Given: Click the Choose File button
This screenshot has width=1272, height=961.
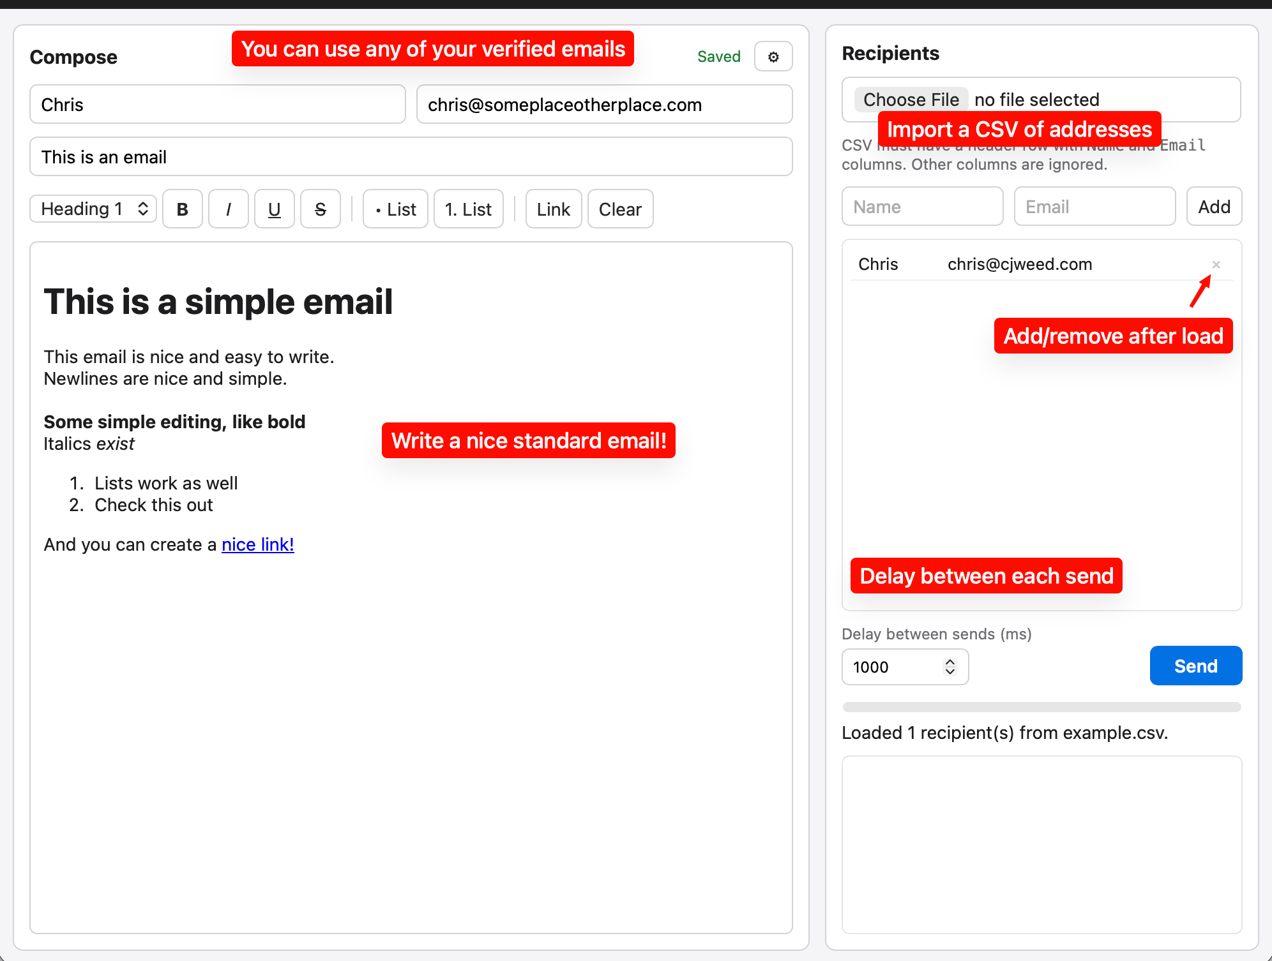Looking at the screenshot, I should click(x=911, y=100).
